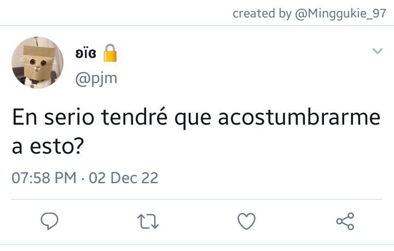Open the paper bag cat profile picture
394x251 pixels.
pos(37,62)
